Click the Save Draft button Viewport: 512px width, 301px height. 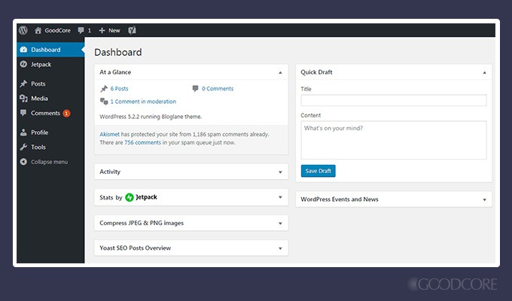tap(318, 171)
